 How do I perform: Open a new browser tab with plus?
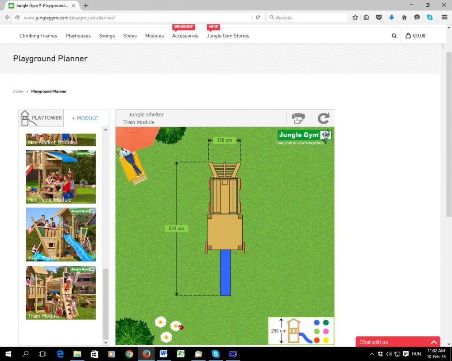pyautogui.click(x=85, y=5)
